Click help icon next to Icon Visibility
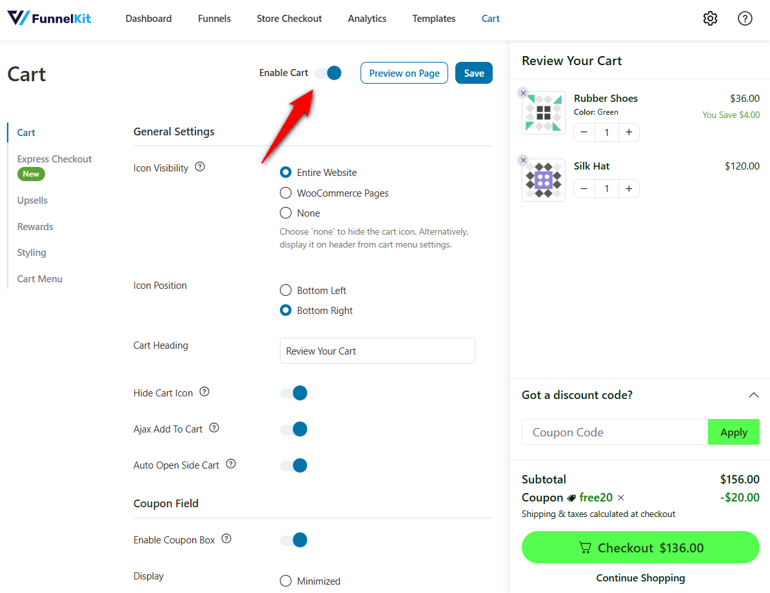This screenshot has width=770, height=593. [200, 167]
